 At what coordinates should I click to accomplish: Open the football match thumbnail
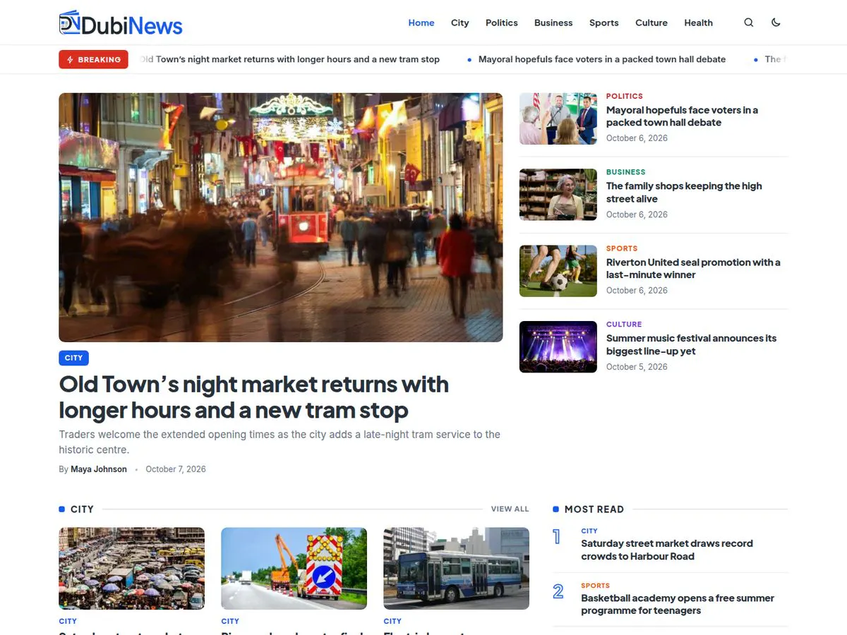click(x=558, y=271)
